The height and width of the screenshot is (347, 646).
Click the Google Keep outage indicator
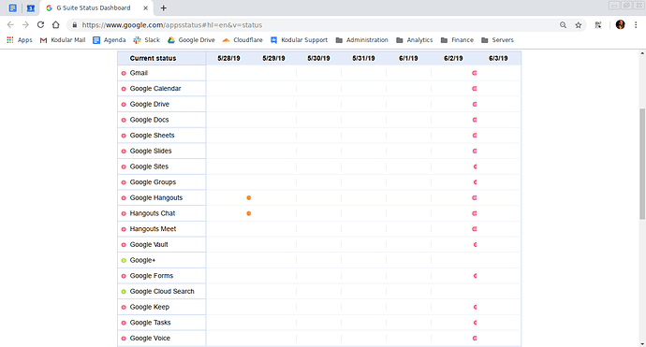[x=475, y=307]
